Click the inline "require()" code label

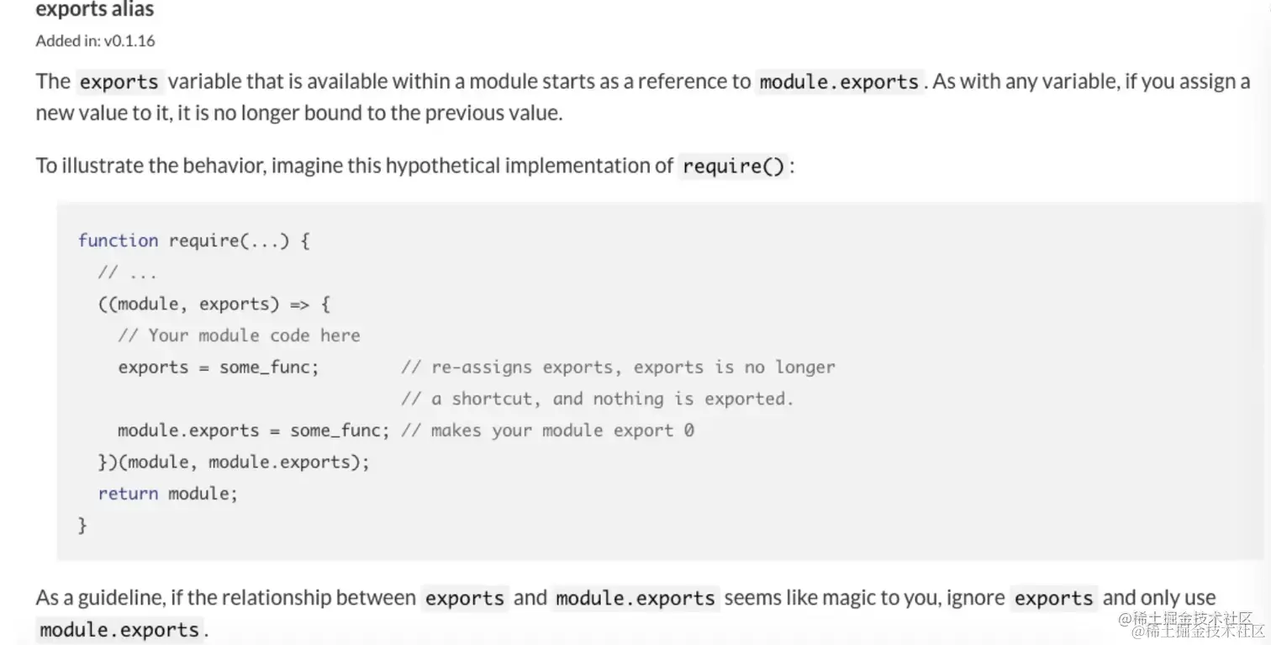(734, 166)
